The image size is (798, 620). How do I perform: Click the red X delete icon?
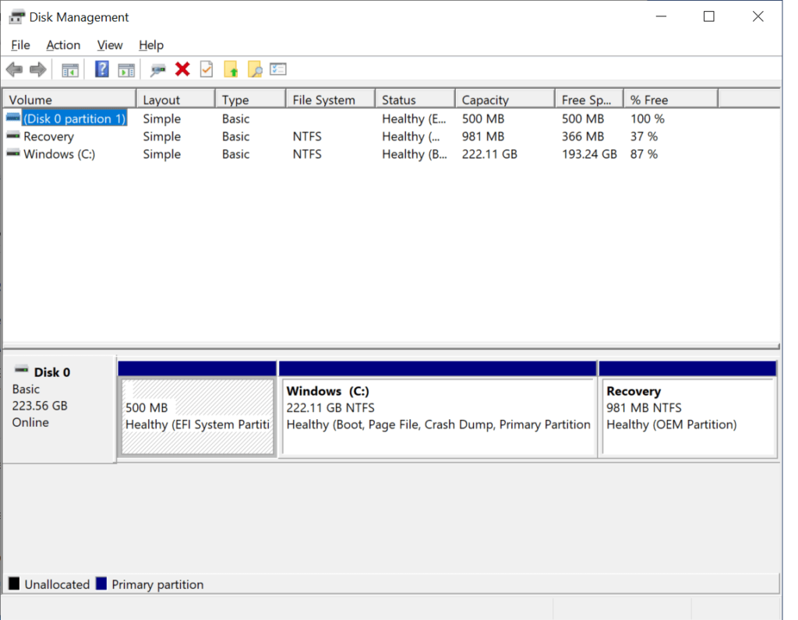tap(182, 69)
